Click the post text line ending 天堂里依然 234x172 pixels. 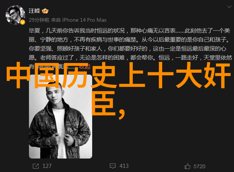[x=131, y=58]
